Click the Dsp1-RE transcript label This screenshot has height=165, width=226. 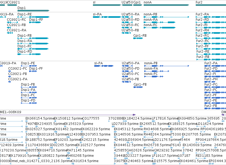[25, 14]
